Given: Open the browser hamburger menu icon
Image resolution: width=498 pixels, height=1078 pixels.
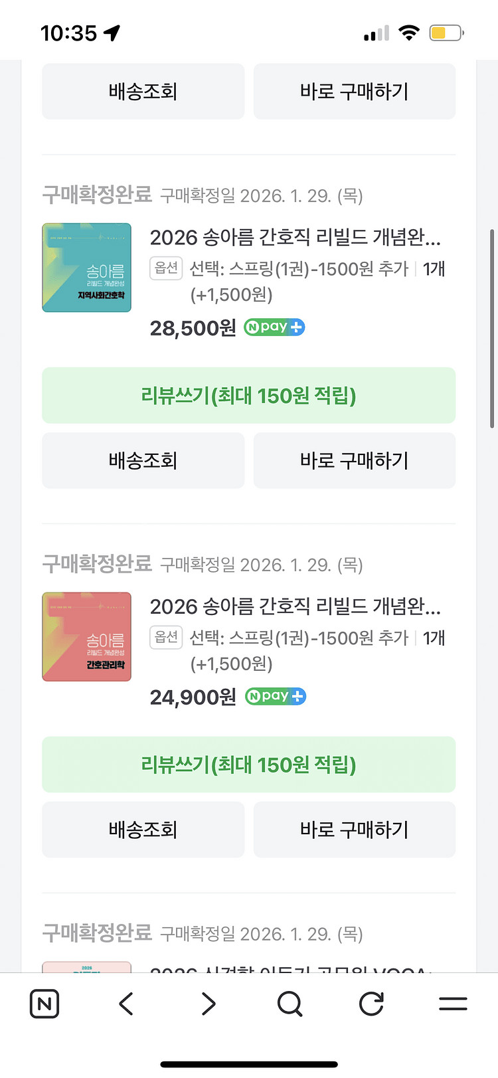Looking at the screenshot, I should point(453,1004).
